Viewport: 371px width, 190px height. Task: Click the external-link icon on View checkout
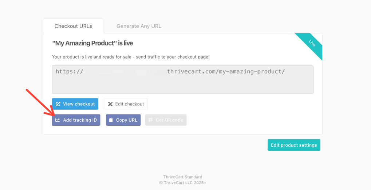tap(58, 104)
